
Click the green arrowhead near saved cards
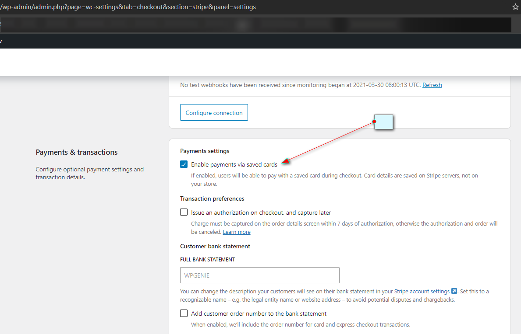(285, 162)
